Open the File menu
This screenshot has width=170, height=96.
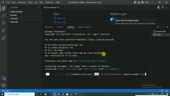(8, 2)
